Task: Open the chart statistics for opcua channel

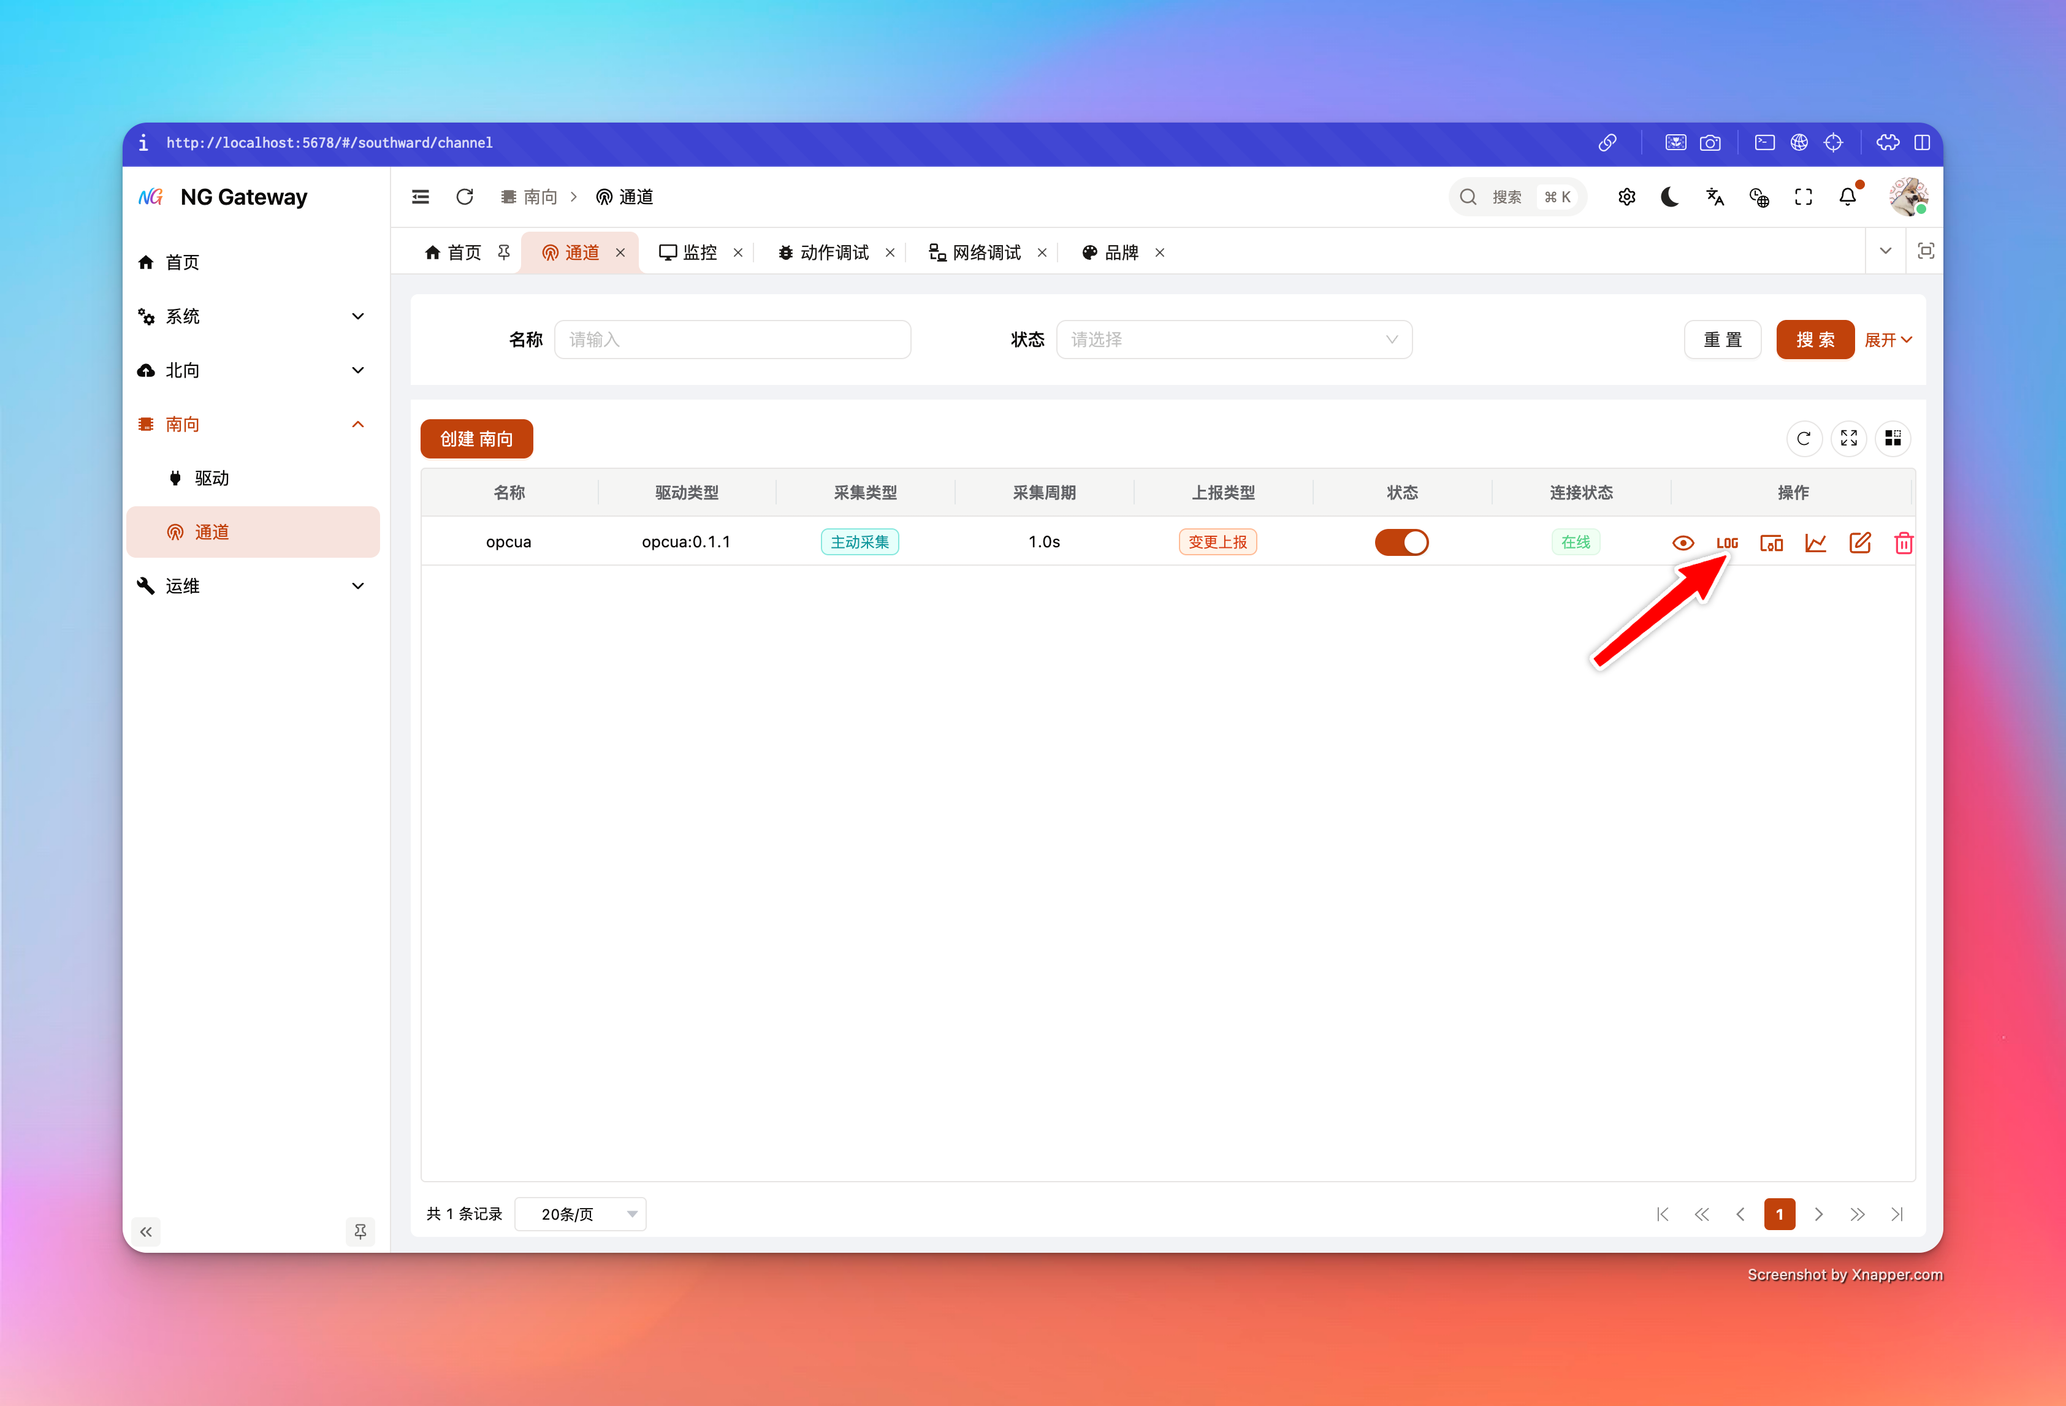Action: [x=1816, y=542]
